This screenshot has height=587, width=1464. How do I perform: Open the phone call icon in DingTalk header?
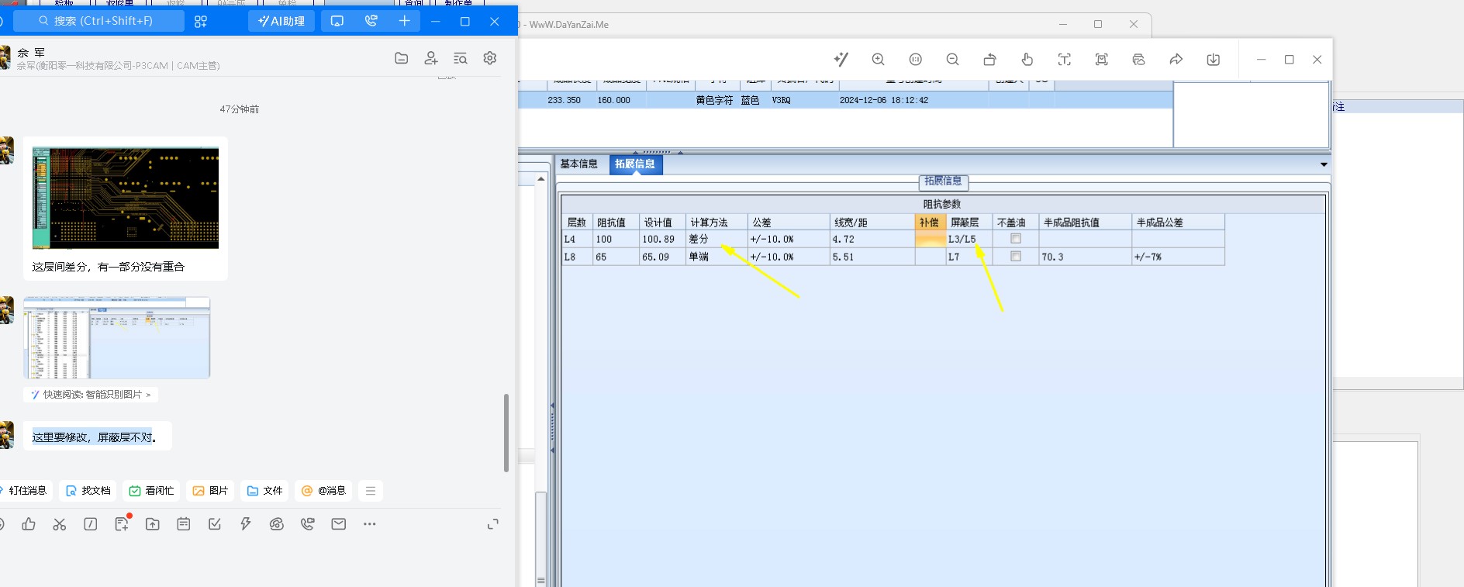371,21
